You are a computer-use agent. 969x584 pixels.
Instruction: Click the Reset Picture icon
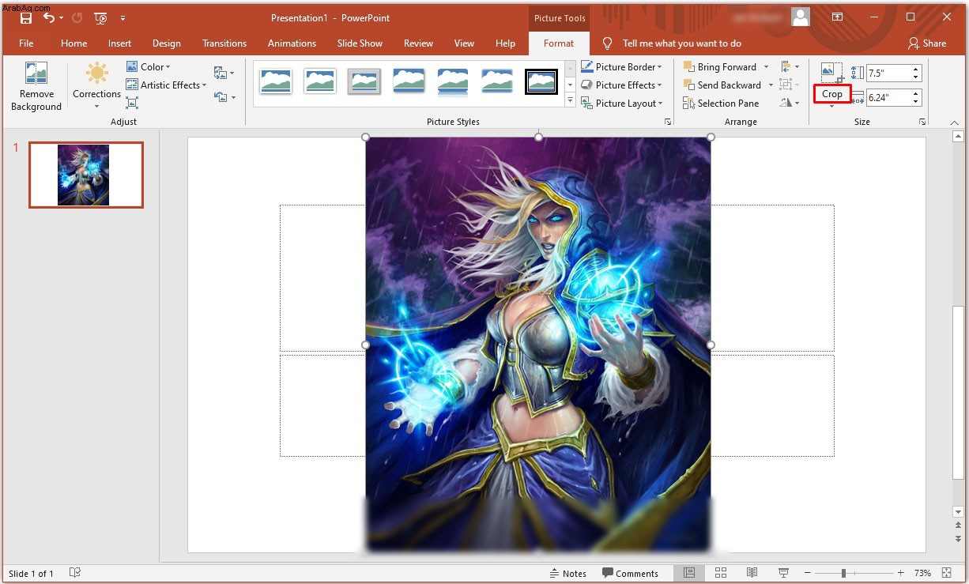(224, 97)
